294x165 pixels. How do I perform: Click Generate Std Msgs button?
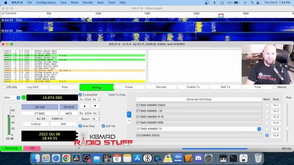click(x=199, y=99)
